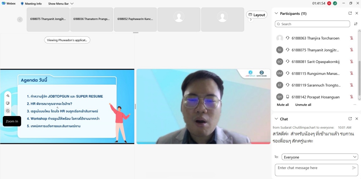Screen dimensions: 361x179
Task: Collapse the Participants panel chevron
Action: pos(276,13)
